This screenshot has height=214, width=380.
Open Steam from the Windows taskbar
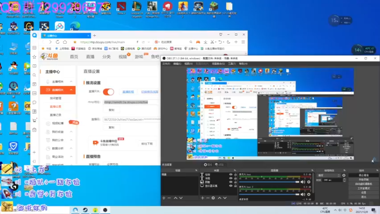tap(85, 210)
